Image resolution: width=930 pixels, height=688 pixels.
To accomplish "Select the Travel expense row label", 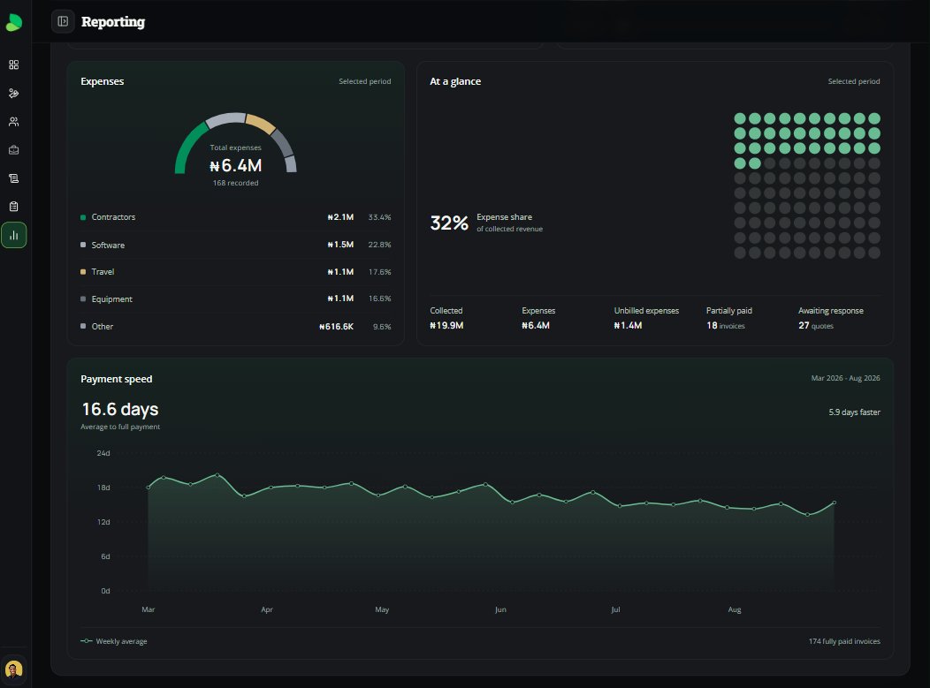I will pos(103,272).
